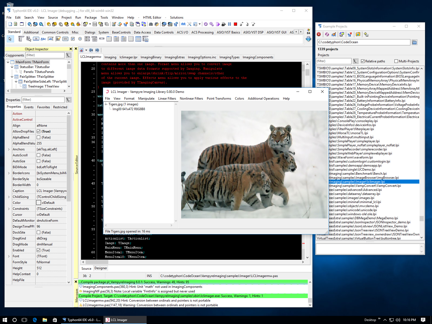
Task: Expand the Anchors property
Action: (x=9, y=149)
